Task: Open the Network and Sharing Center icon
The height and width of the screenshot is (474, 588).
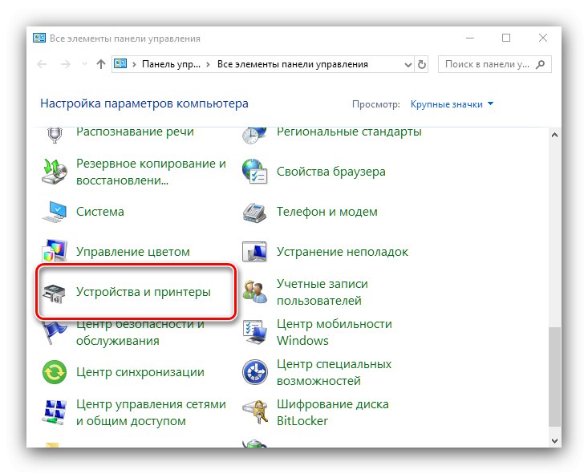Action: pos(55,412)
